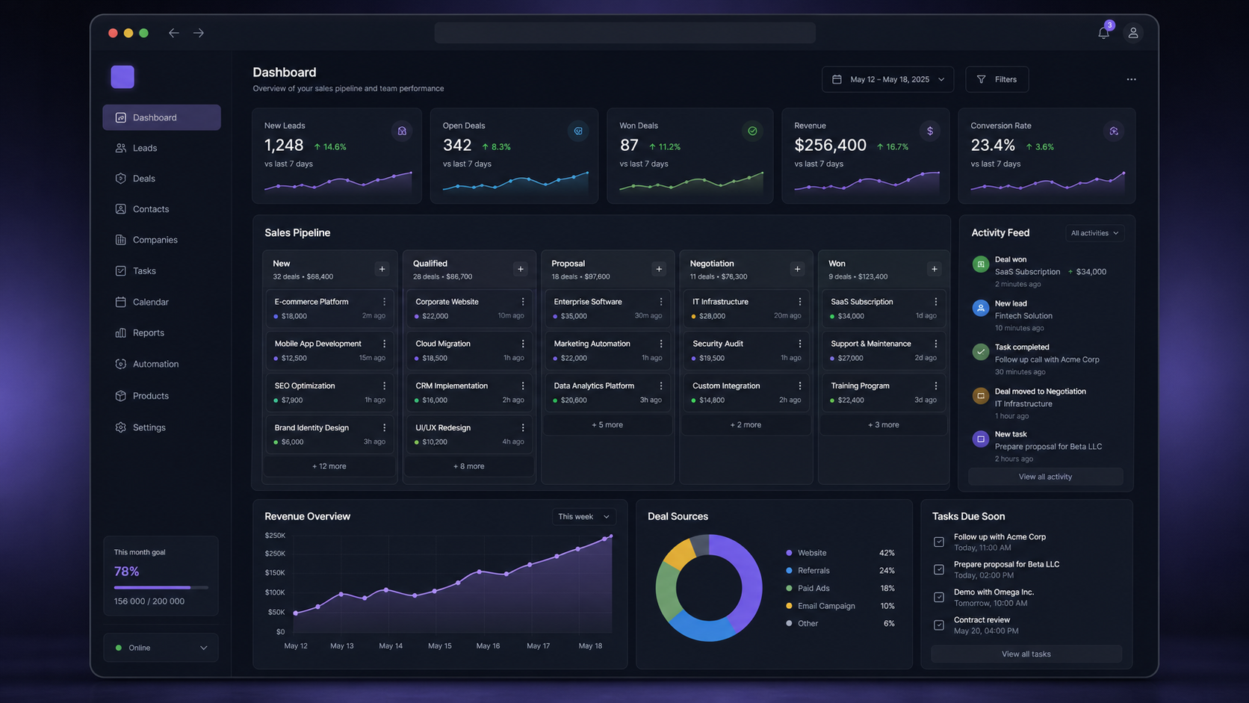The width and height of the screenshot is (1249, 703).
Task: Expand + 2 more in Negotiation column
Action: 746,424
